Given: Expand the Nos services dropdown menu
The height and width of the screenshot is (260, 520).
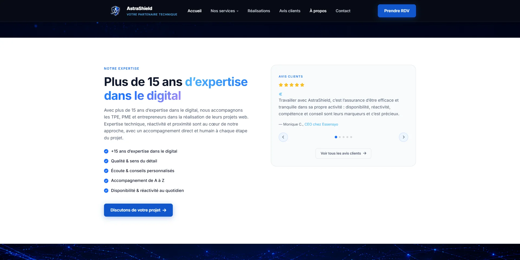Looking at the screenshot, I should point(225,11).
